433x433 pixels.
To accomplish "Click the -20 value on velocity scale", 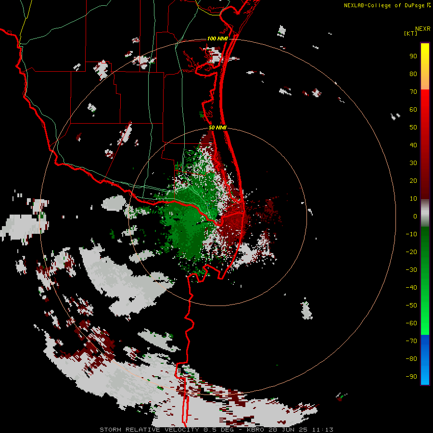I will [411, 252].
